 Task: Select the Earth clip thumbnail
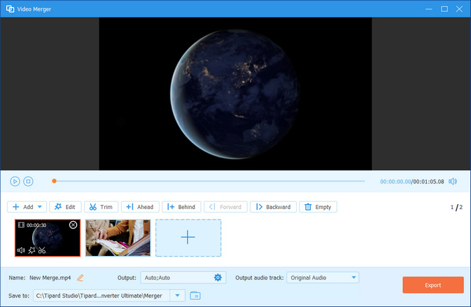48,238
